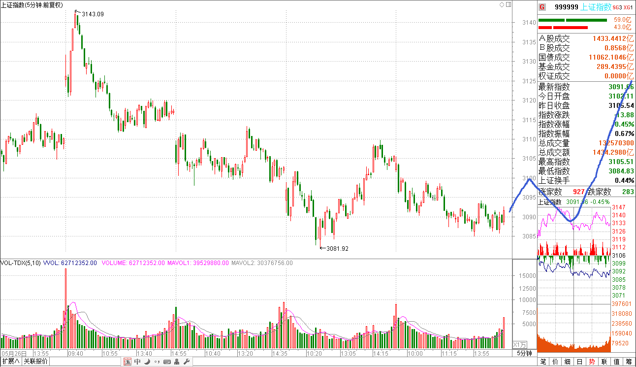636x367 pixels.
Task: Click the 3143.09 high price label
Action: [93, 14]
